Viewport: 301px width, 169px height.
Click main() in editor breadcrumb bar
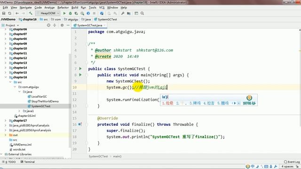click(117, 156)
